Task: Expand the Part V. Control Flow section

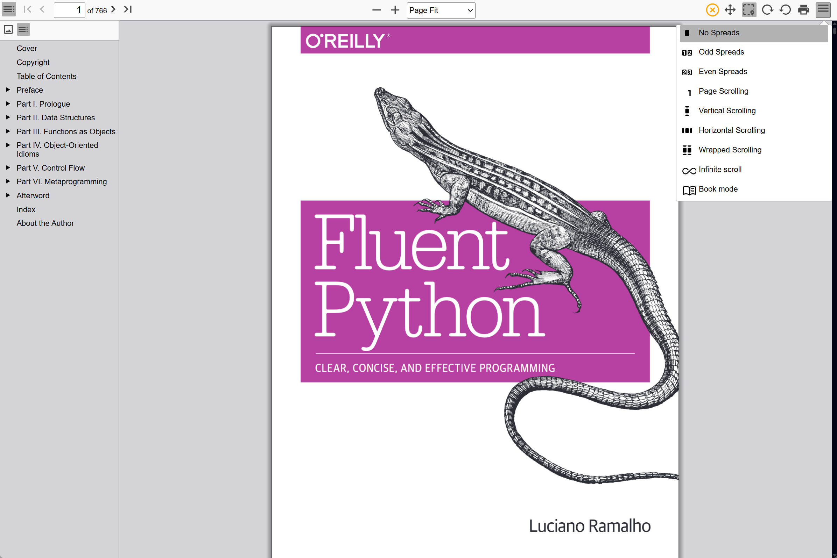Action: pos(8,167)
